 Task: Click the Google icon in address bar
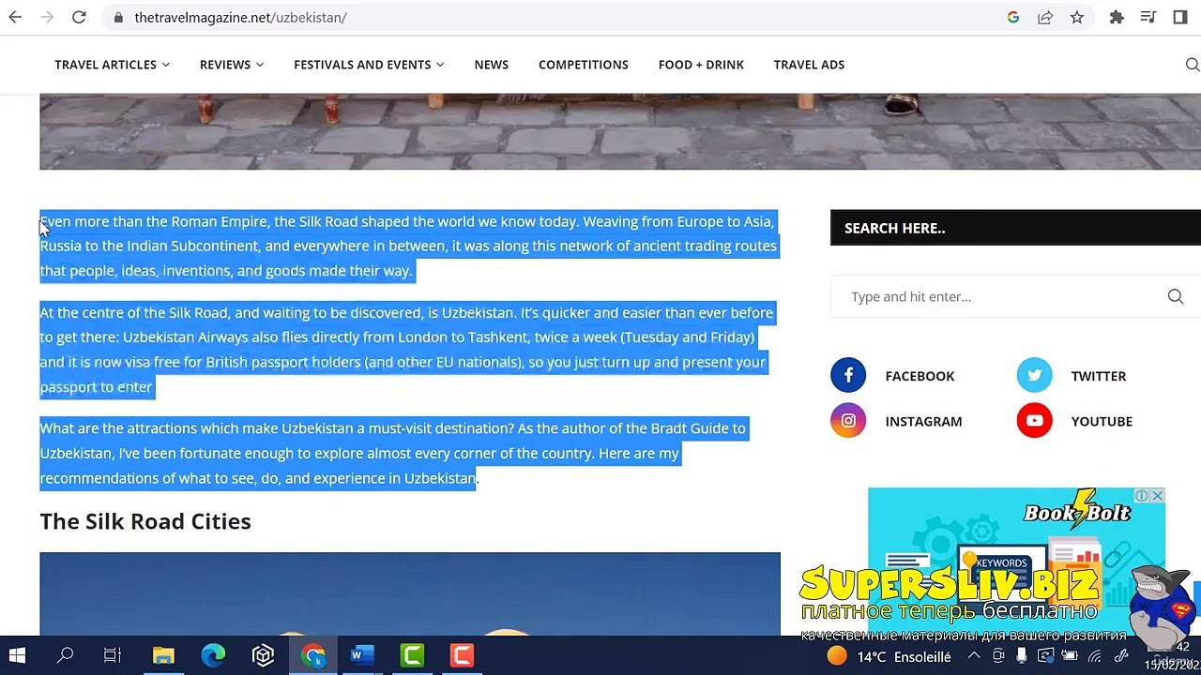[x=1013, y=17]
